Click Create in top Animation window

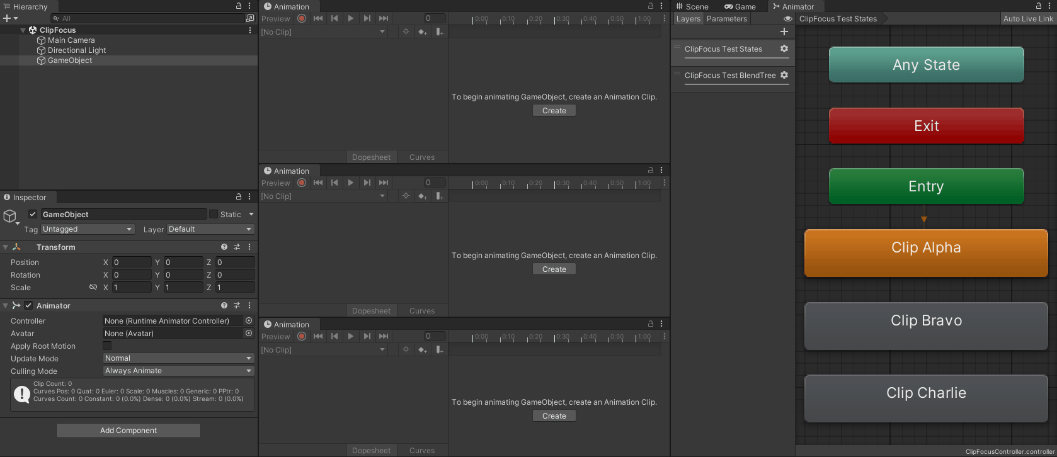click(554, 110)
